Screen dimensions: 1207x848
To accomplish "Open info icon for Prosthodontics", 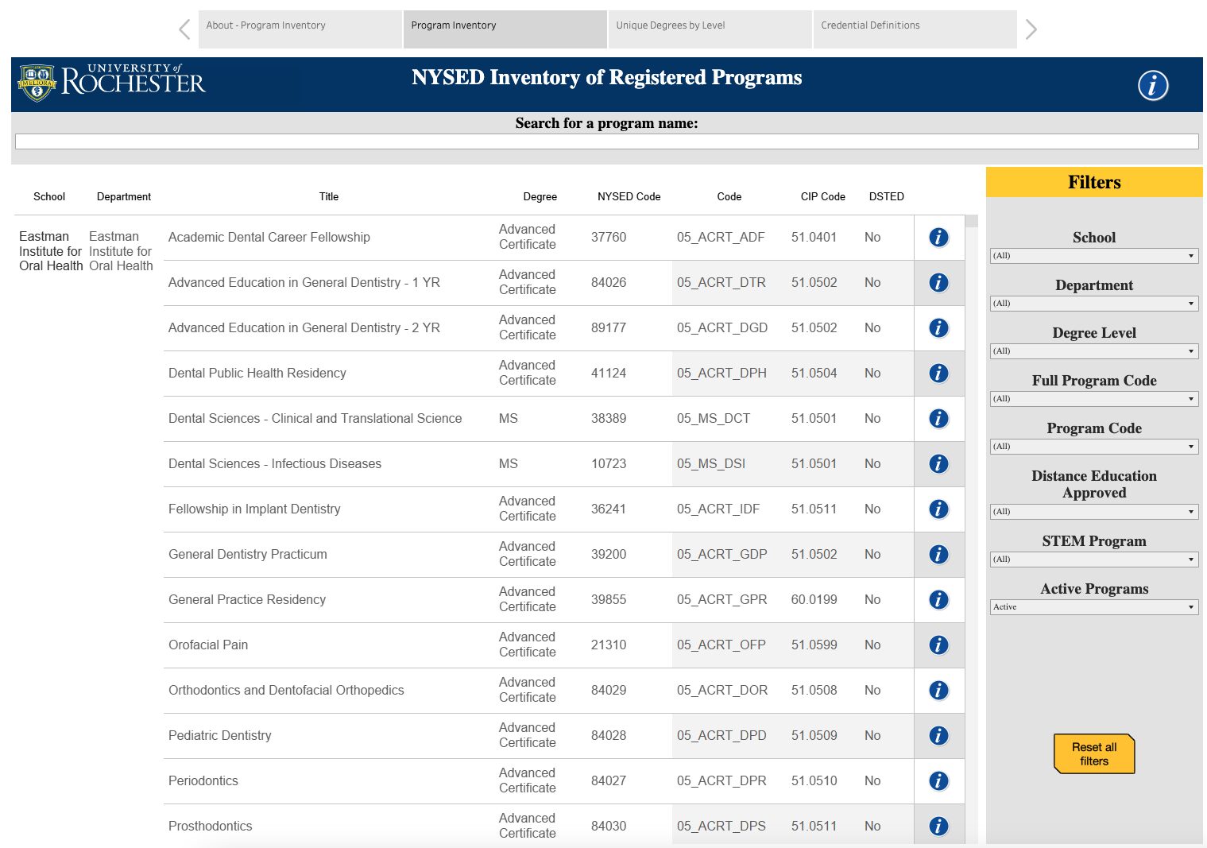I will pos(938,826).
